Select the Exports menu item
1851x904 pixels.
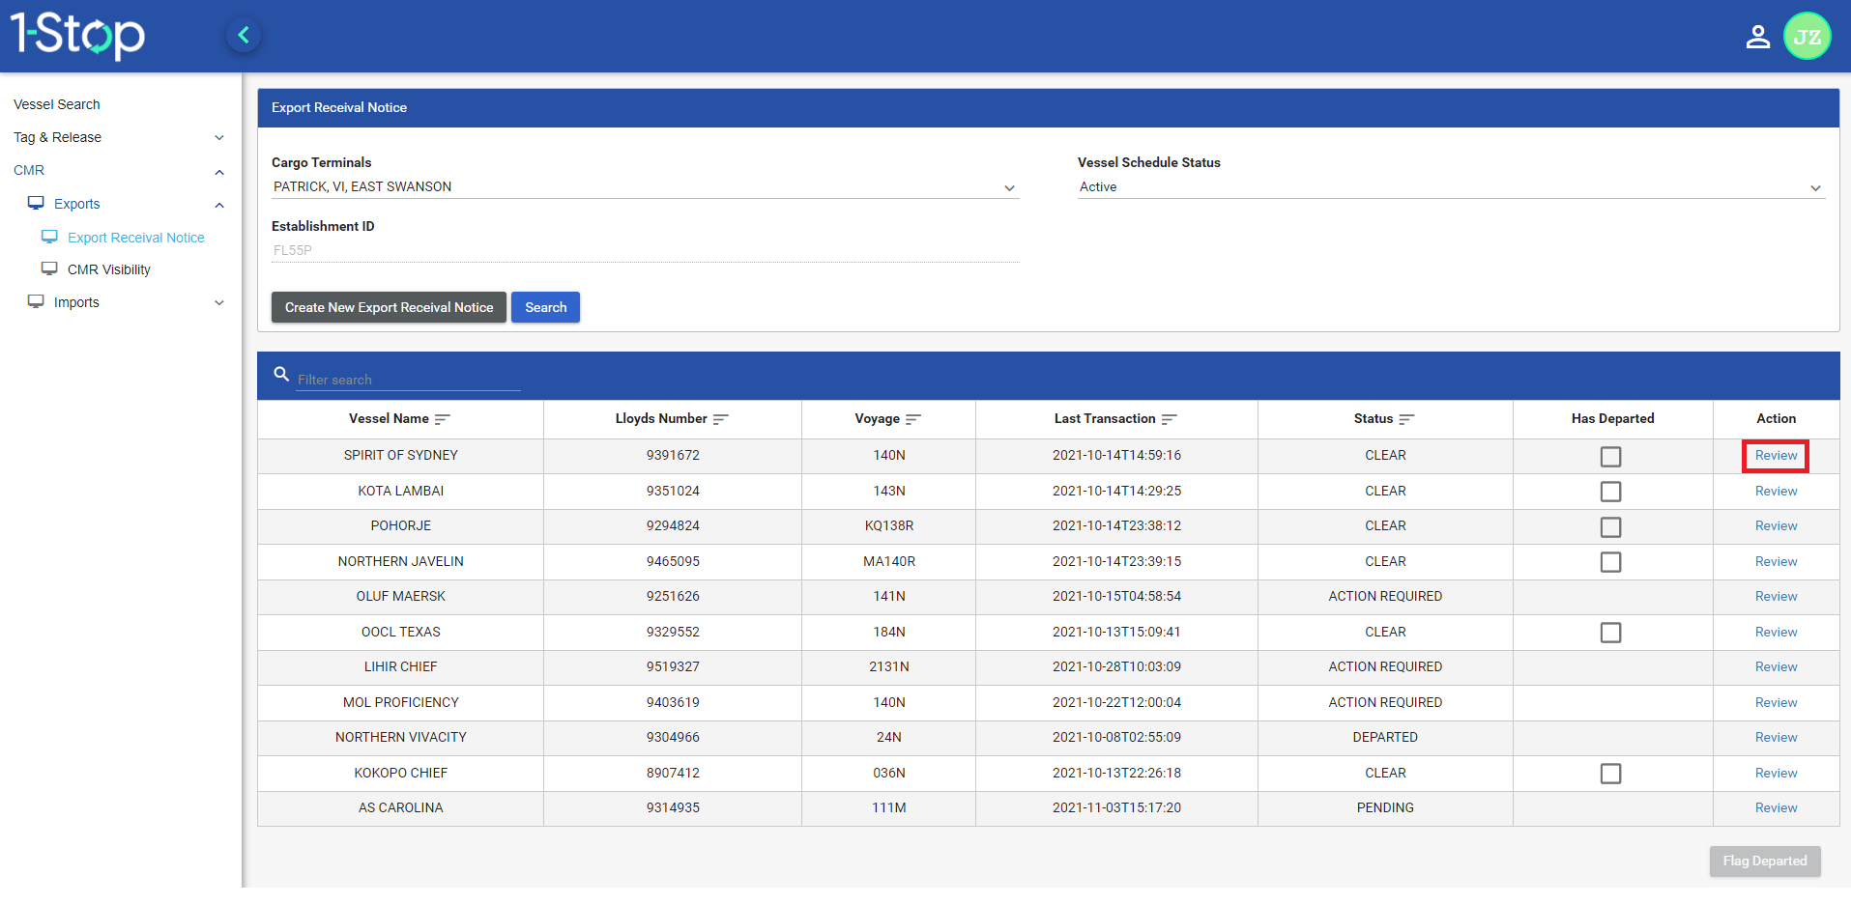coord(77,204)
